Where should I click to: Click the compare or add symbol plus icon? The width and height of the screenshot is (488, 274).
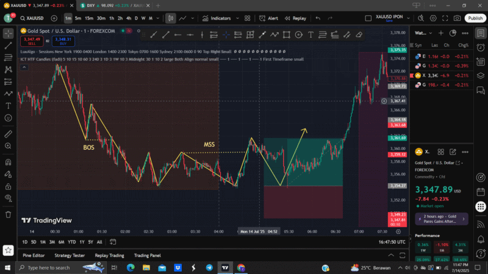pyautogui.click(x=57, y=18)
